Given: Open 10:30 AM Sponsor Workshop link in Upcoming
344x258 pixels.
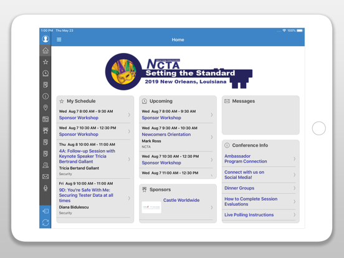Looking at the screenshot, I should pyautogui.click(x=161, y=163).
